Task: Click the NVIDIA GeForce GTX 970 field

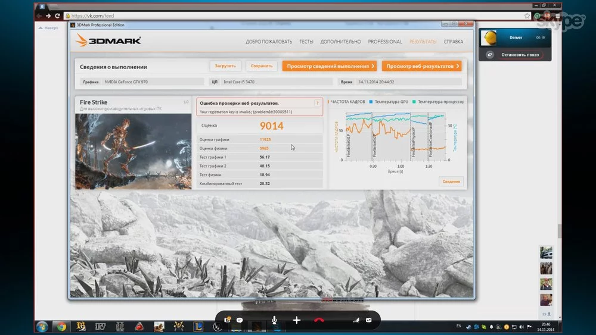Action: tap(153, 82)
